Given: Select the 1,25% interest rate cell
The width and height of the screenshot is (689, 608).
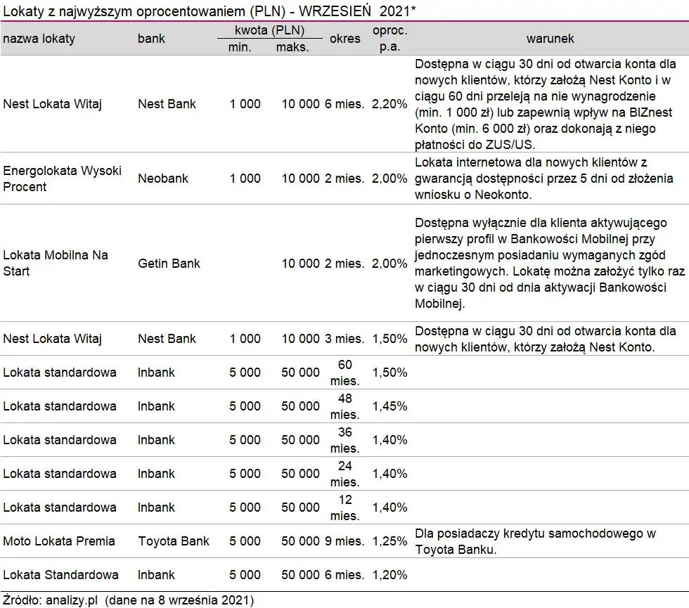Looking at the screenshot, I should click(389, 541).
